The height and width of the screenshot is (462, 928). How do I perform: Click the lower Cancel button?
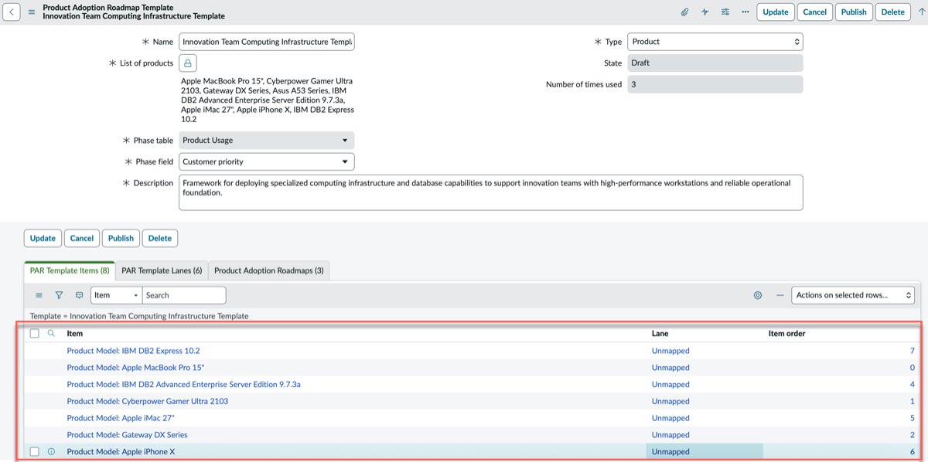[x=82, y=238]
